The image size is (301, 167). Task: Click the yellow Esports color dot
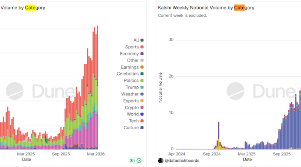142,101
